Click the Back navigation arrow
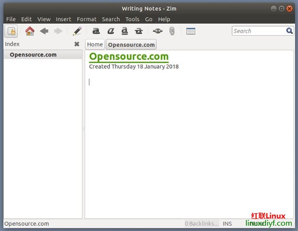 point(44,31)
